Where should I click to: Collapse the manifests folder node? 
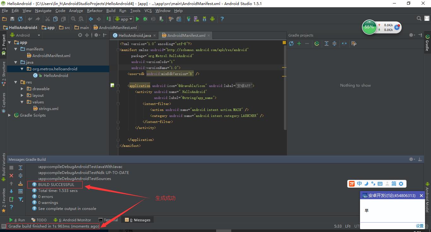pyautogui.click(x=16, y=49)
